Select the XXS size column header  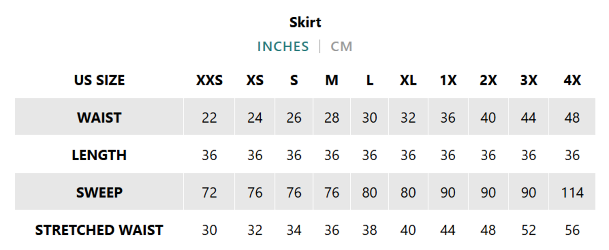tap(209, 80)
